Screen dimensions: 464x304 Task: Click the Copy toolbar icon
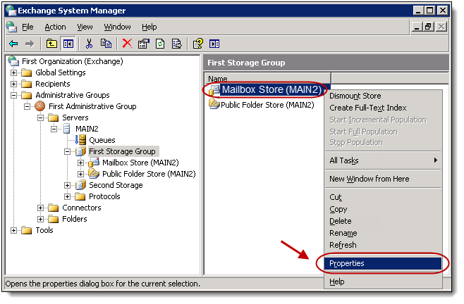[106, 44]
